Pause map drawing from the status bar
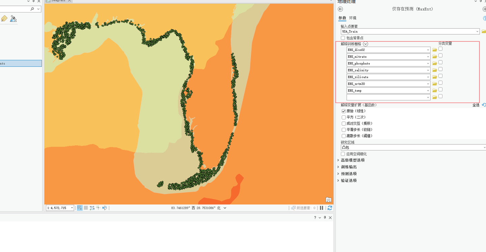486x252 pixels. [321, 208]
